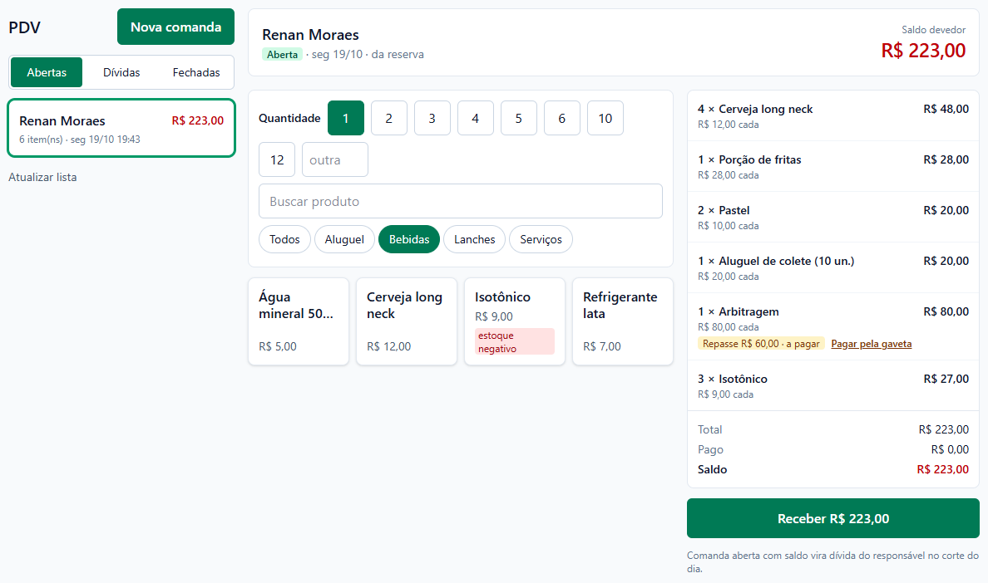This screenshot has width=988, height=583.
Task: Select quantity 12
Action: click(277, 159)
